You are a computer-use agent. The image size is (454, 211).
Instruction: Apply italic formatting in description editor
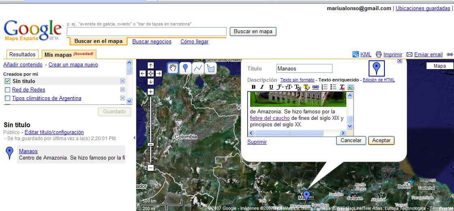point(262,87)
